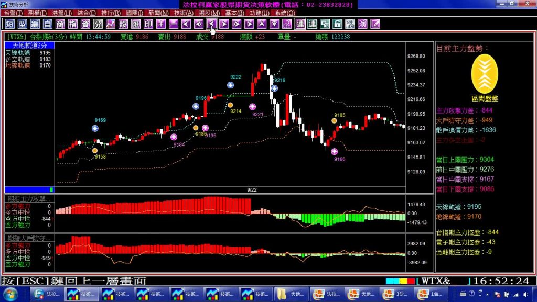Click the down arrow toolbar button
This screenshot has width=537, height=302.
click(274, 24)
